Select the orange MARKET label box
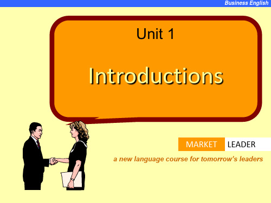271x203 pixels. [x=202, y=145]
